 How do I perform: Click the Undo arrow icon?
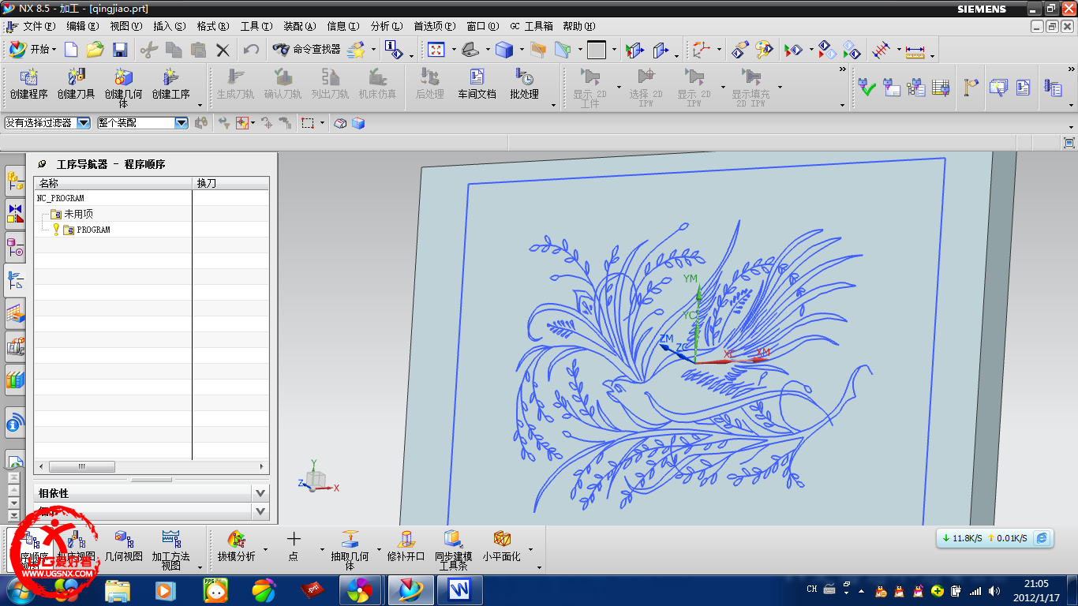(x=251, y=50)
